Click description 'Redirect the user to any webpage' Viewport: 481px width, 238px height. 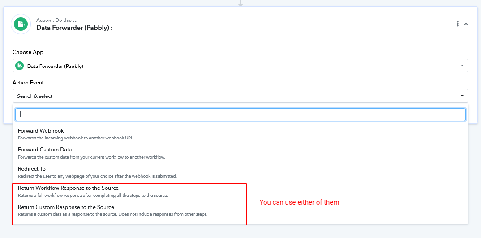point(98,176)
